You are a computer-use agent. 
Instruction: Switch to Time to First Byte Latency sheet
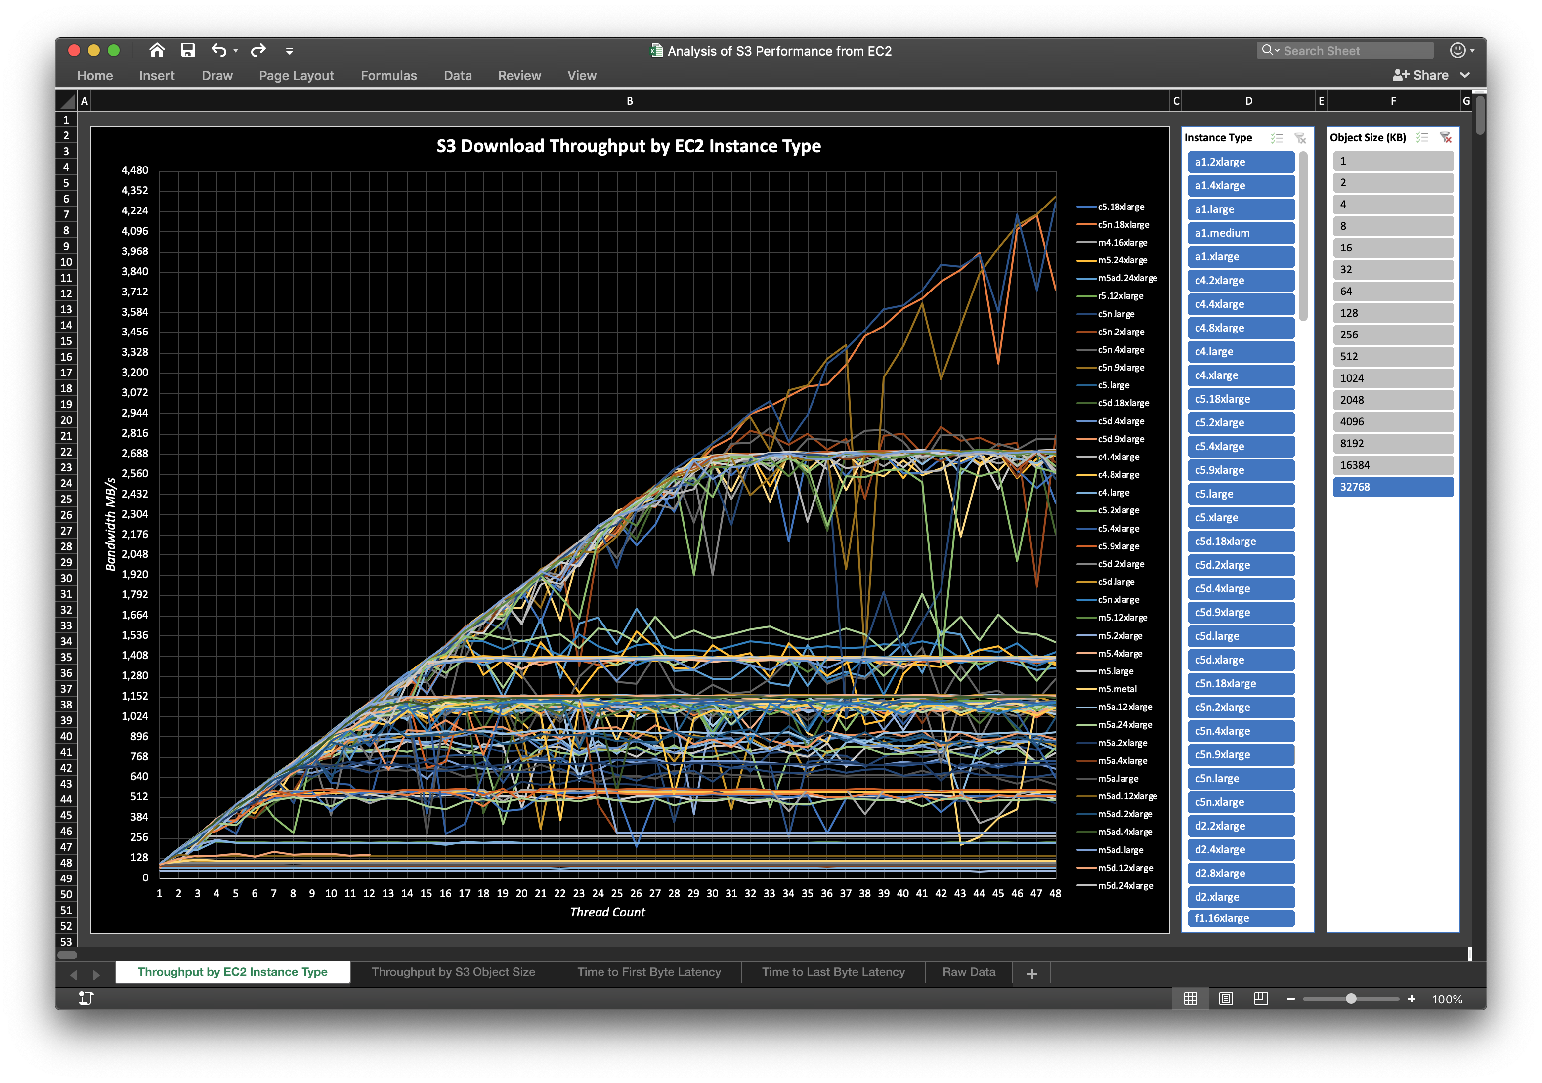click(649, 972)
